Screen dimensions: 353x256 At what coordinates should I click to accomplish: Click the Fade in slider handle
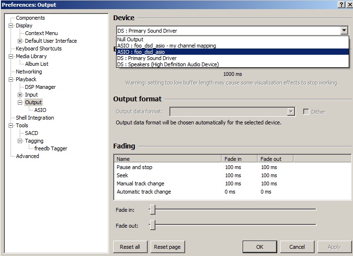(153, 209)
